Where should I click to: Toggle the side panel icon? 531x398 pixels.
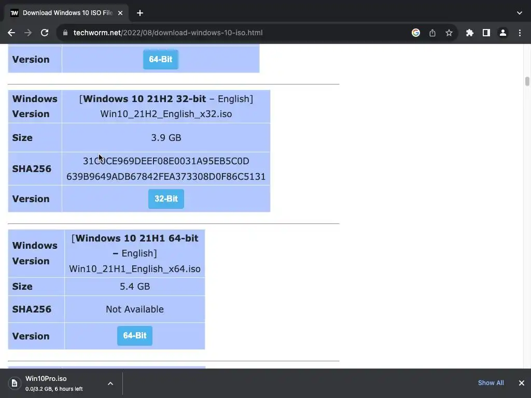486,33
